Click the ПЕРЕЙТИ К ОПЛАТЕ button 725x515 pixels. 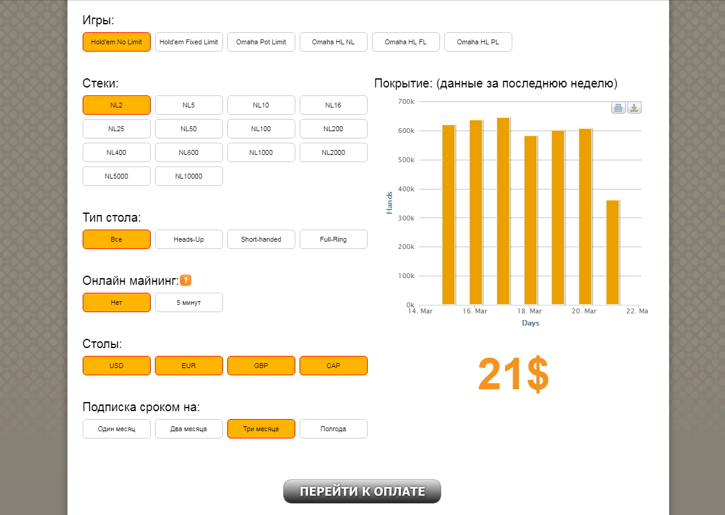[362, 491]
